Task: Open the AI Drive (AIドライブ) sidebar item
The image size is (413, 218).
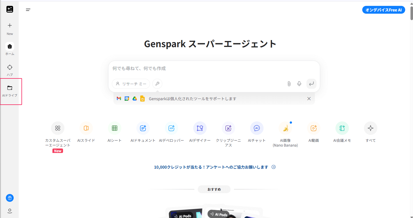Action: (10, 91)
